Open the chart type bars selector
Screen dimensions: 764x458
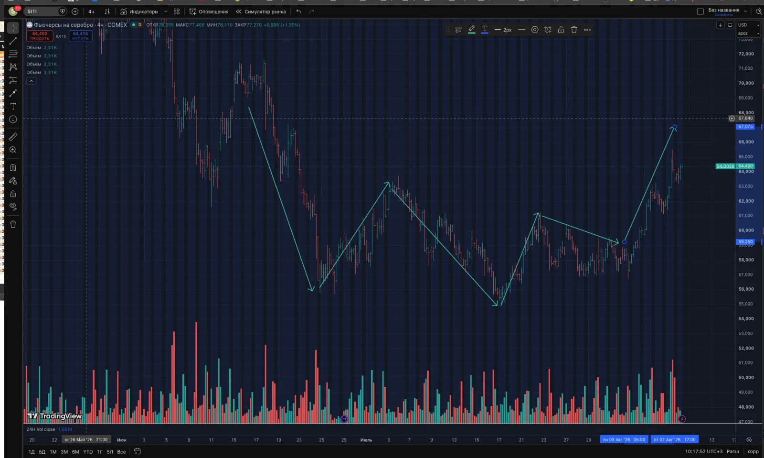tap(107, 11)
